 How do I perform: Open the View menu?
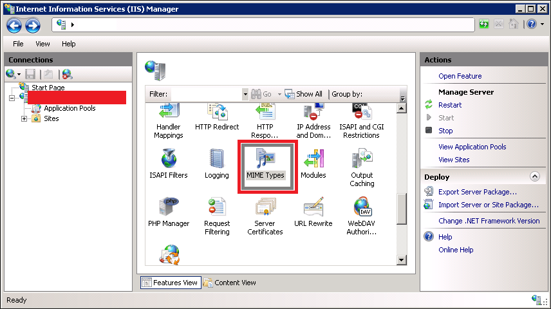tap(42, 44)
